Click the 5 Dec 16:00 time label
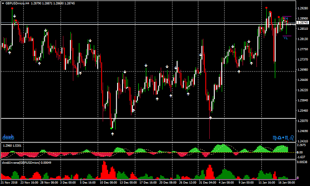Screen dimensions: 310x186 coord(88,182)
